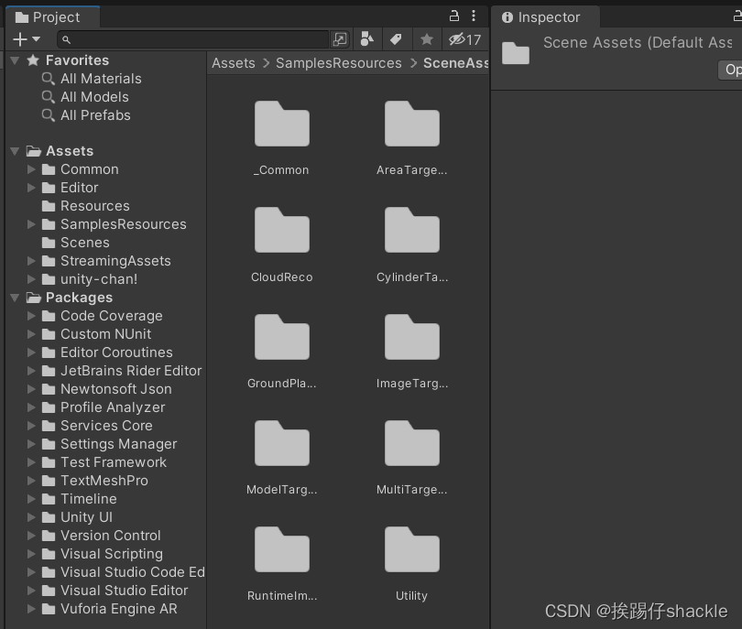742x629 pixels.
Task: Click the Inspector Scene Assets folder icon
Action: 516,53
